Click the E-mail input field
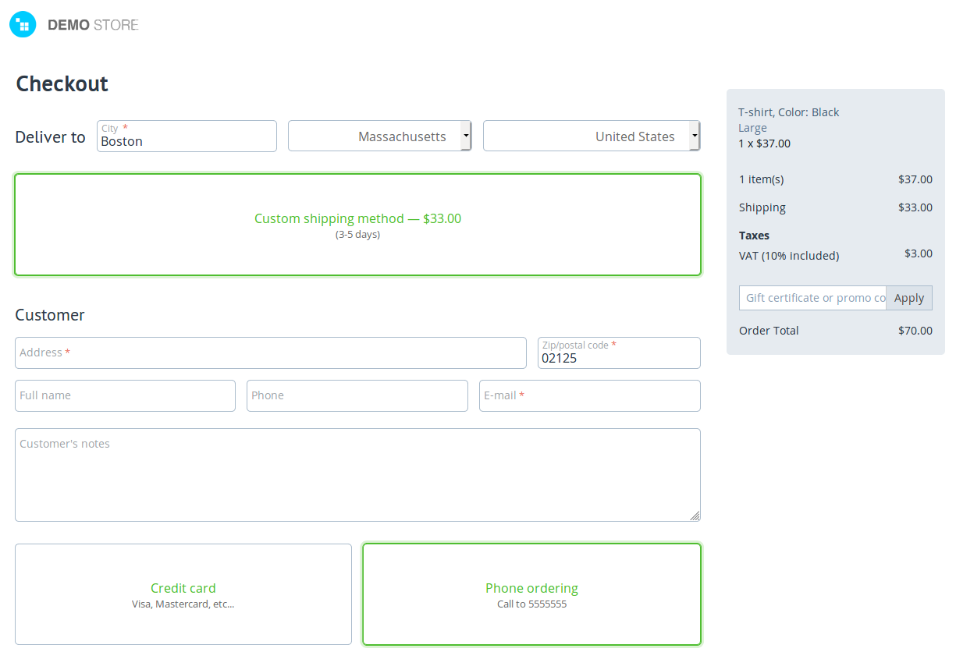This screenshot has width=956, height=659. [x=590, y=395]
